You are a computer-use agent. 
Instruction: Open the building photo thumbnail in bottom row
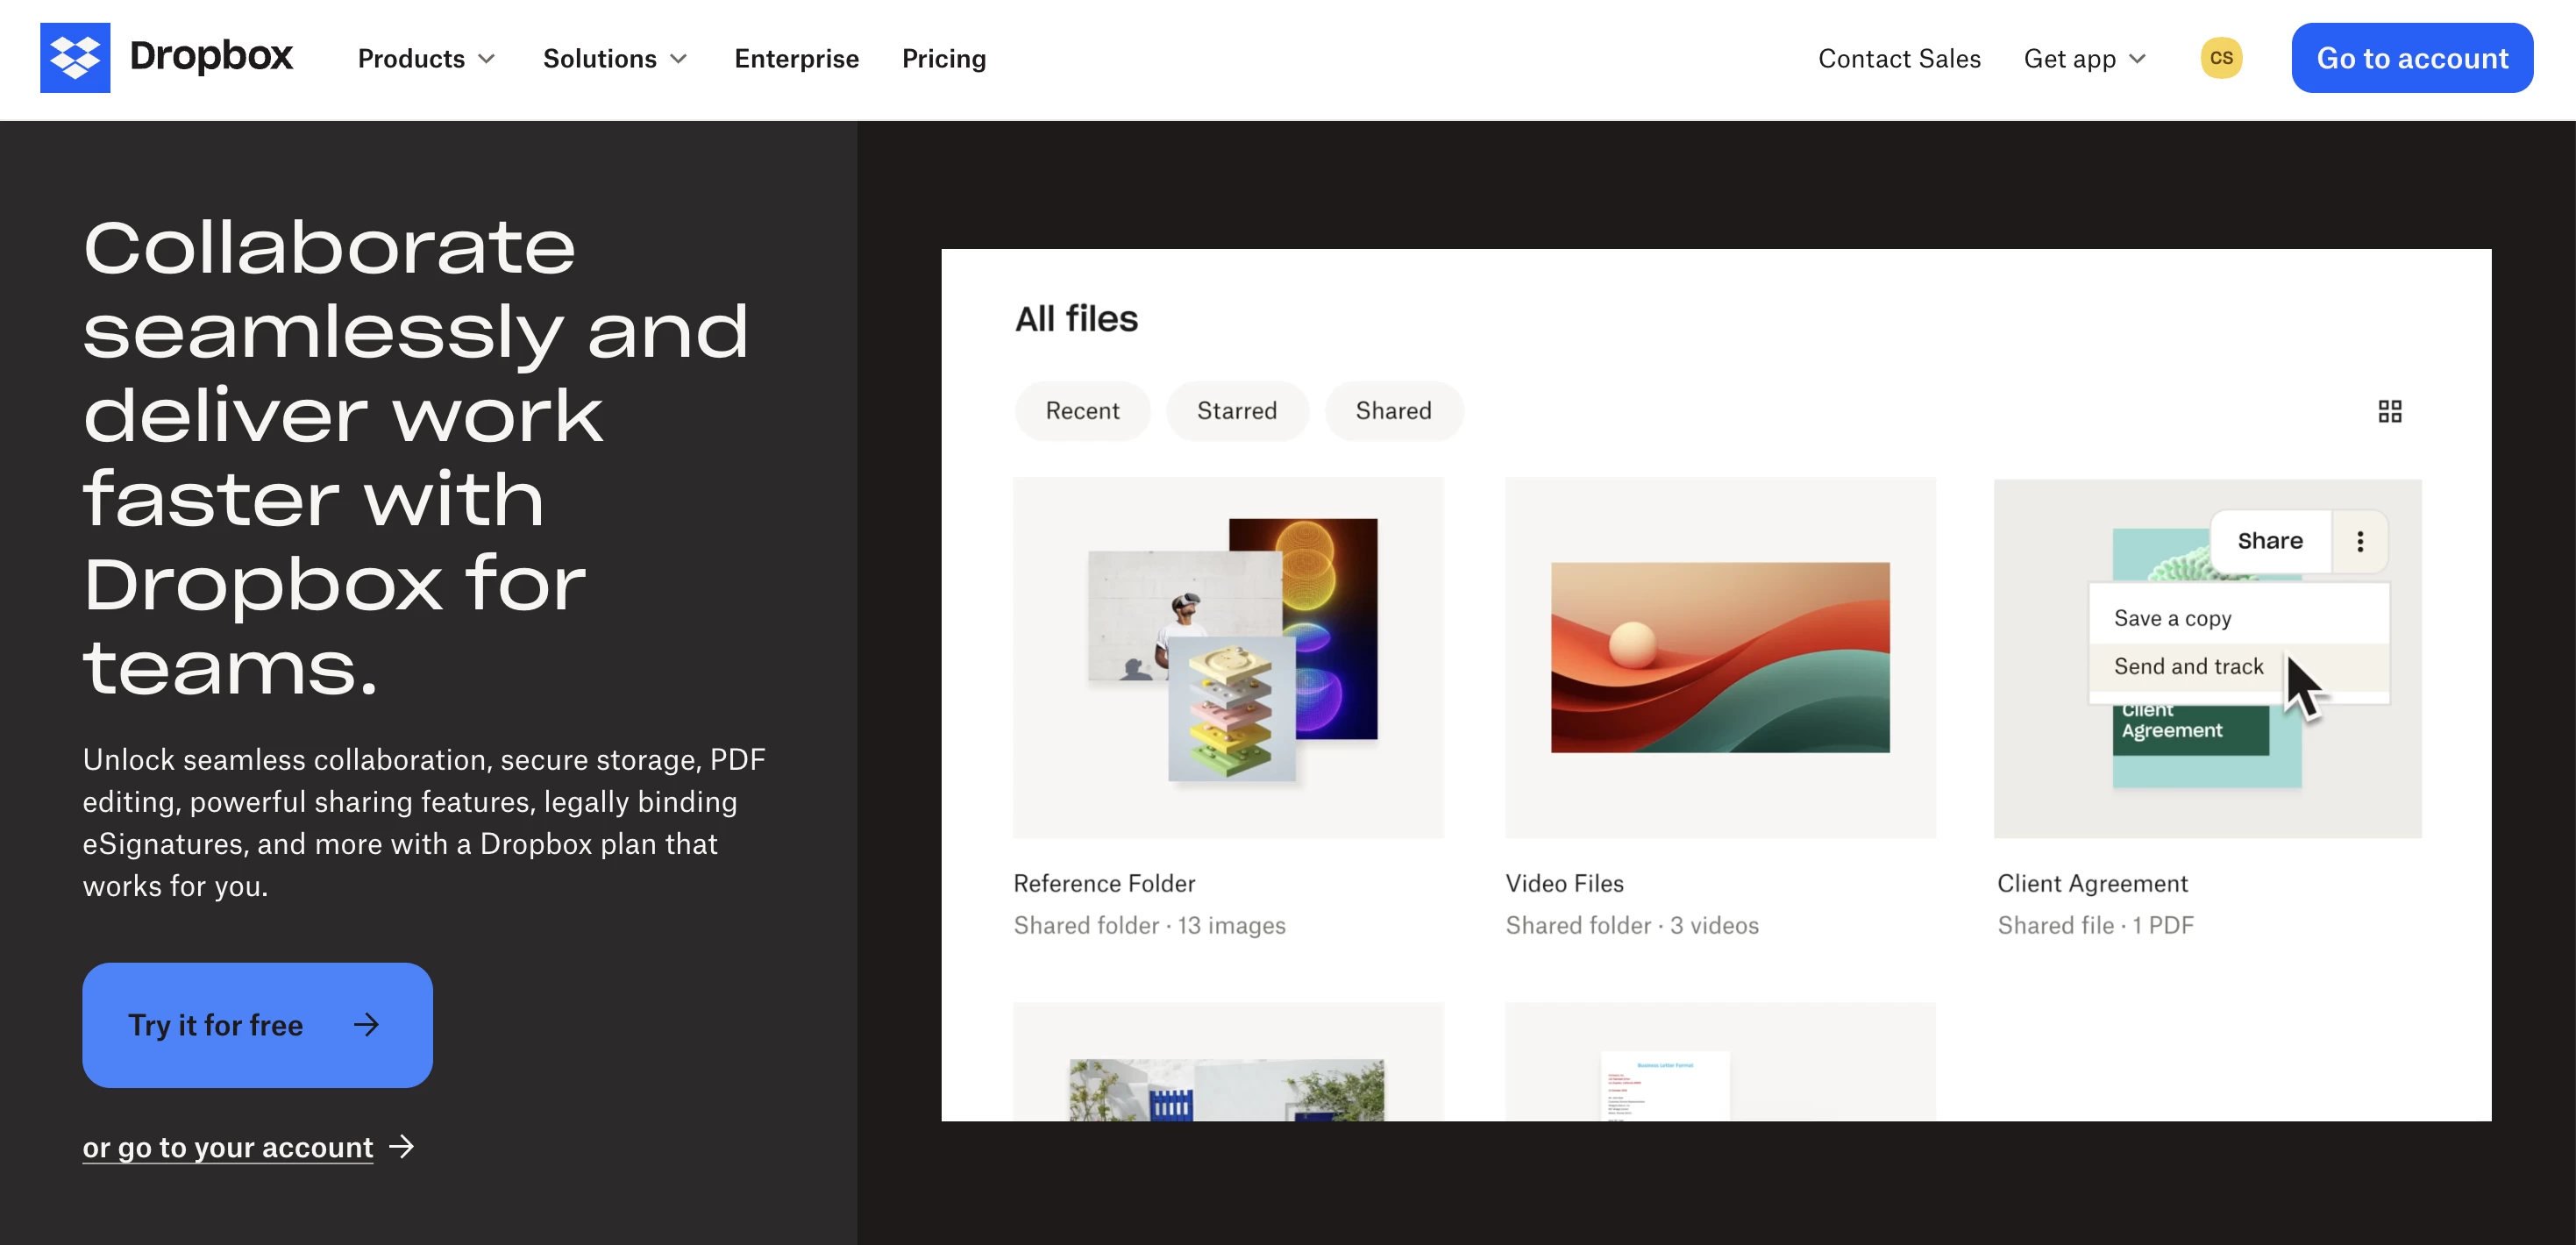pyautogui.click(x=1228, y=1062)
